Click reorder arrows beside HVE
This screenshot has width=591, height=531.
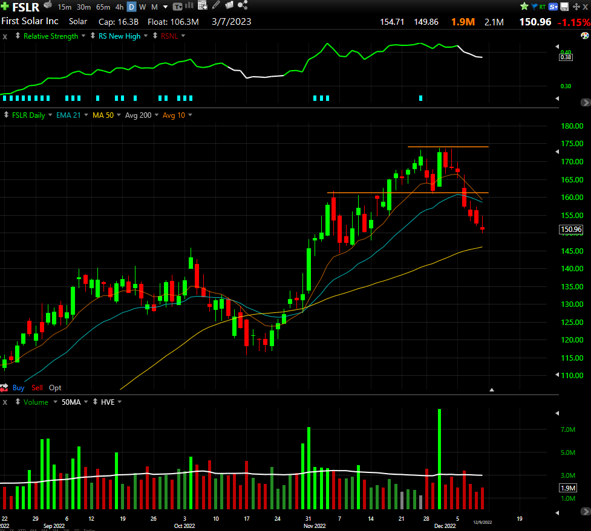(95, 402)
